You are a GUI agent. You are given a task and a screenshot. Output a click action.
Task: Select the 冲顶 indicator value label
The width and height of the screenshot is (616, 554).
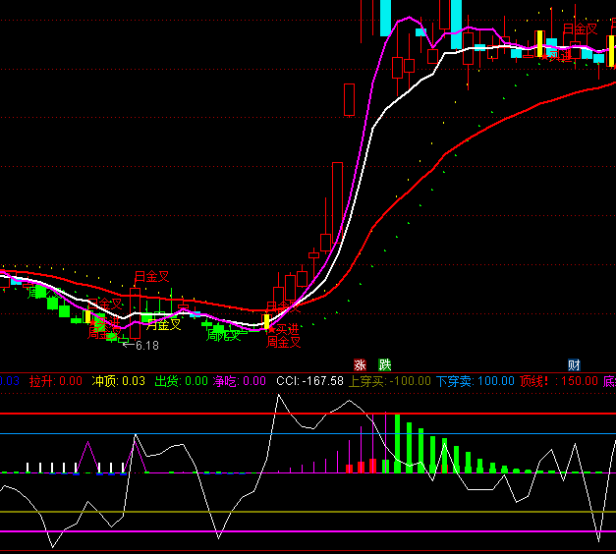(x=118, y=381)
